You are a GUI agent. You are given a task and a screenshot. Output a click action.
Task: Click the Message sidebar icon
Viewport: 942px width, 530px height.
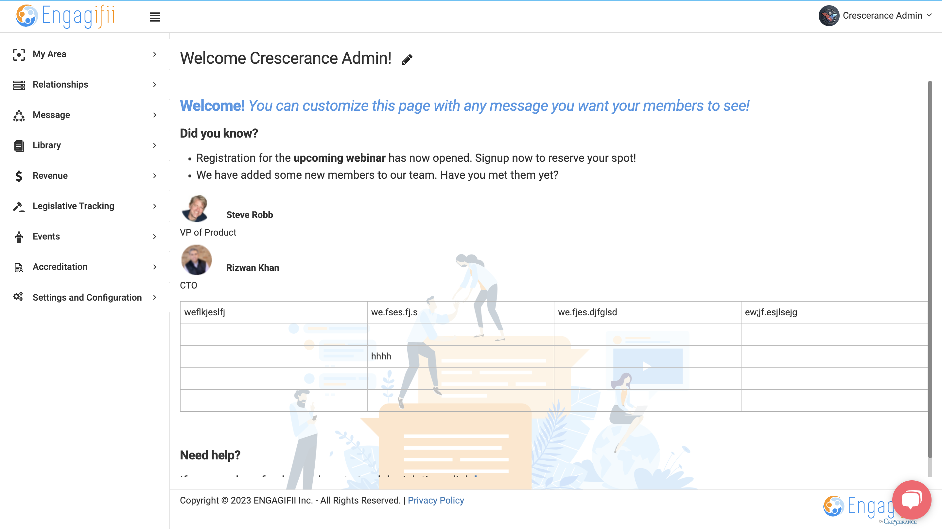point(19,115)
